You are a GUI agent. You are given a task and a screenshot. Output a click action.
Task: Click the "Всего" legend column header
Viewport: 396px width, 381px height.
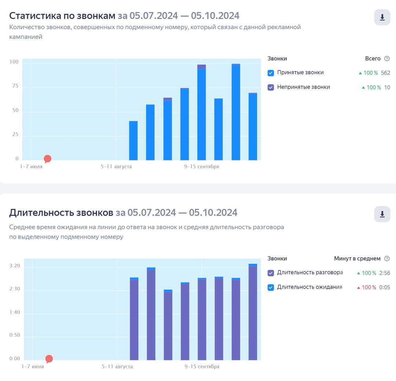pyautogui.click(x=373, y=59)
